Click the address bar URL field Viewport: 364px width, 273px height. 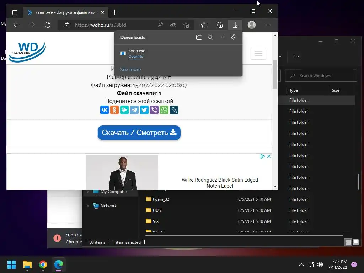[x=100, y=25]
